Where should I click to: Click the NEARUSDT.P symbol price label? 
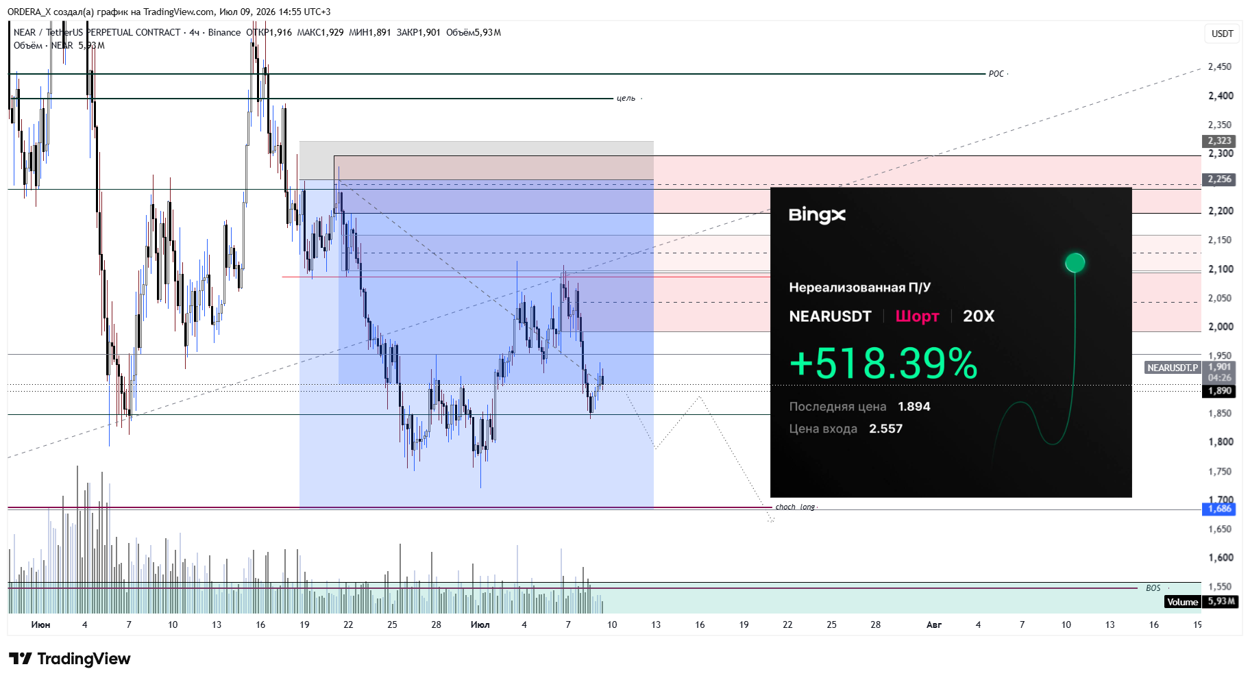pyautogui.click(x=1173, y=368)
